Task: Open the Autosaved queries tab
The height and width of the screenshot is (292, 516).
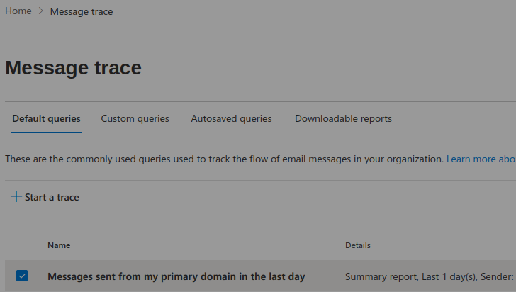Action: pos(231,118)
